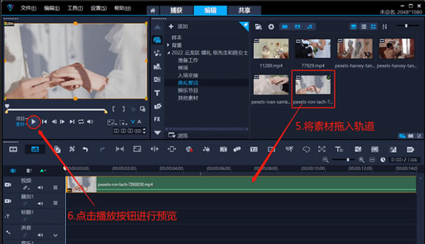
Task: Select the 样本 library folder
Action: pos(177,37)
